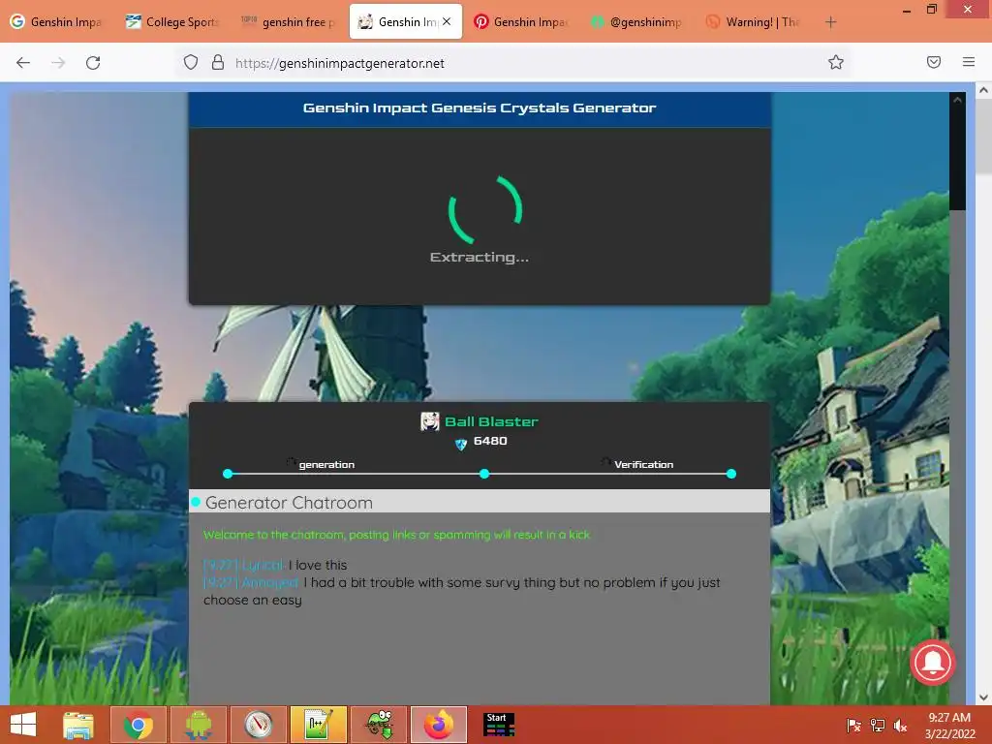Switch to the Pinterest Genshin Impact tab
992x744 pixels.
tap(520, 22)
